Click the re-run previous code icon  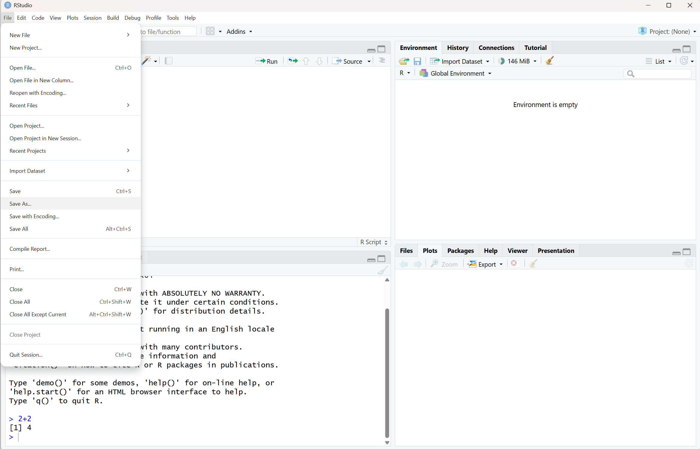pos(293,61)
